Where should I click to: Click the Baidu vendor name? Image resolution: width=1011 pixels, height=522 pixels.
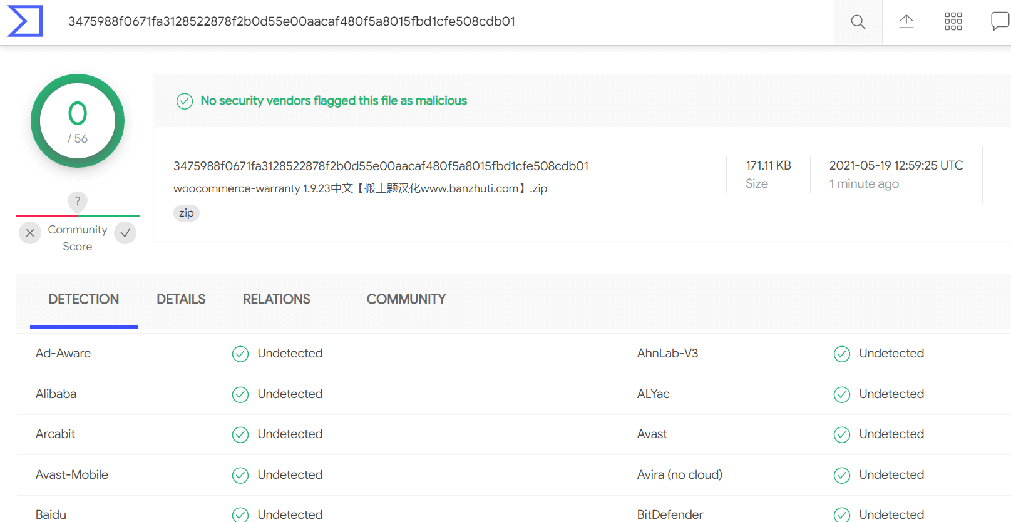click(51, 514)
